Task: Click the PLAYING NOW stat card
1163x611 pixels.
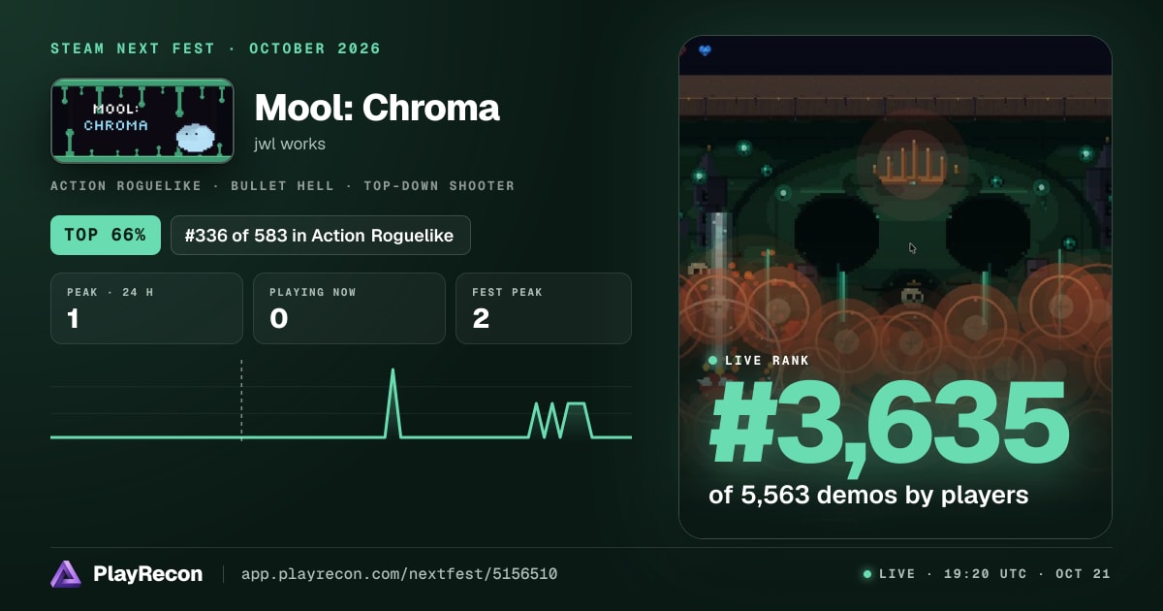Action: click(349, 308)
